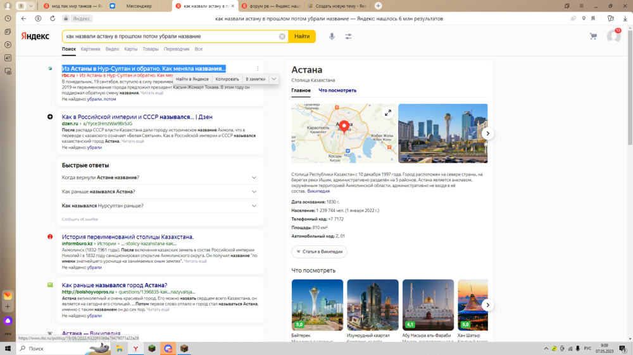
Task: Clear the search query with X icon
Action: [282, 36]
